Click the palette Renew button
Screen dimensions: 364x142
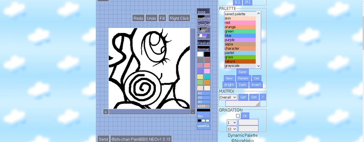pos(243,78)
